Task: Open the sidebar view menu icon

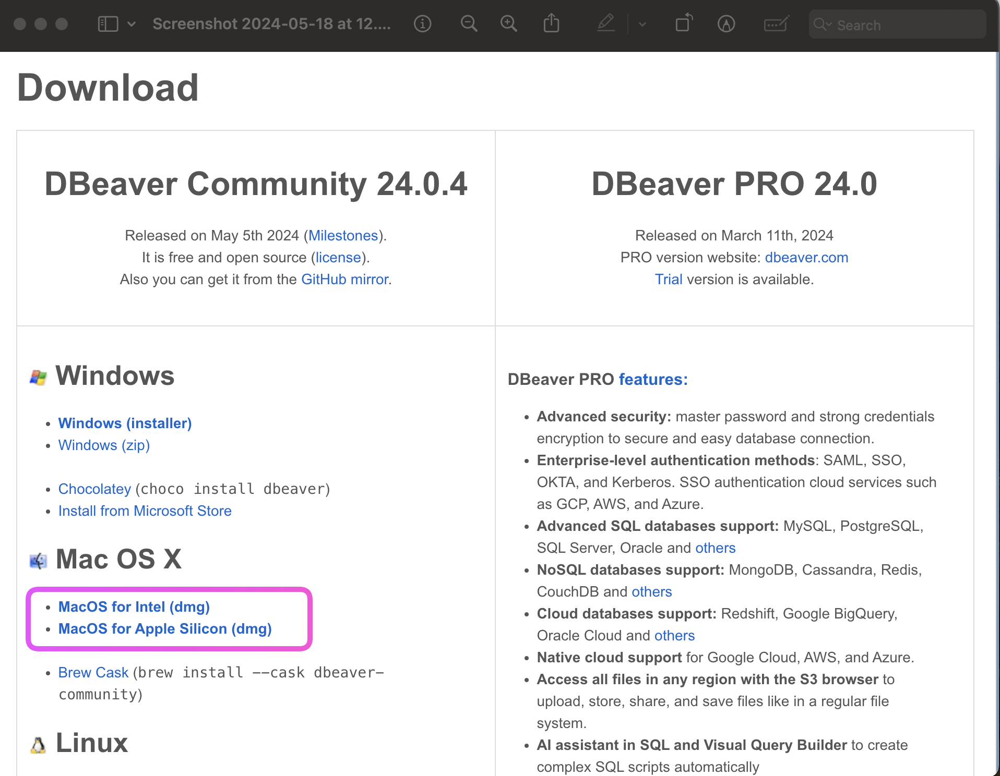Action: tap(108, 24)
